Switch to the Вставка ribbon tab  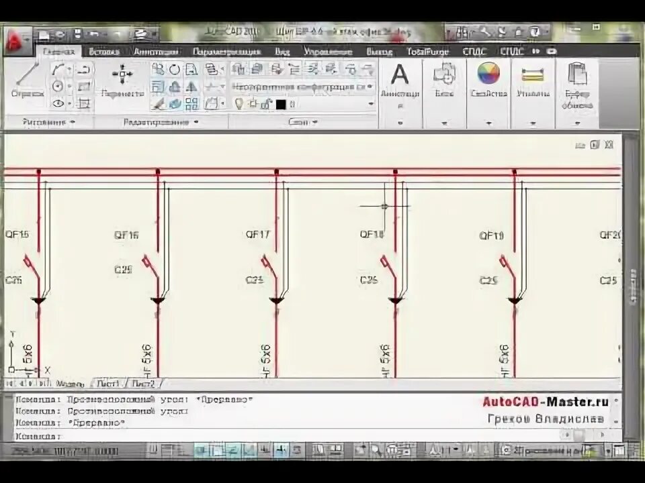(x=104, y=52)
